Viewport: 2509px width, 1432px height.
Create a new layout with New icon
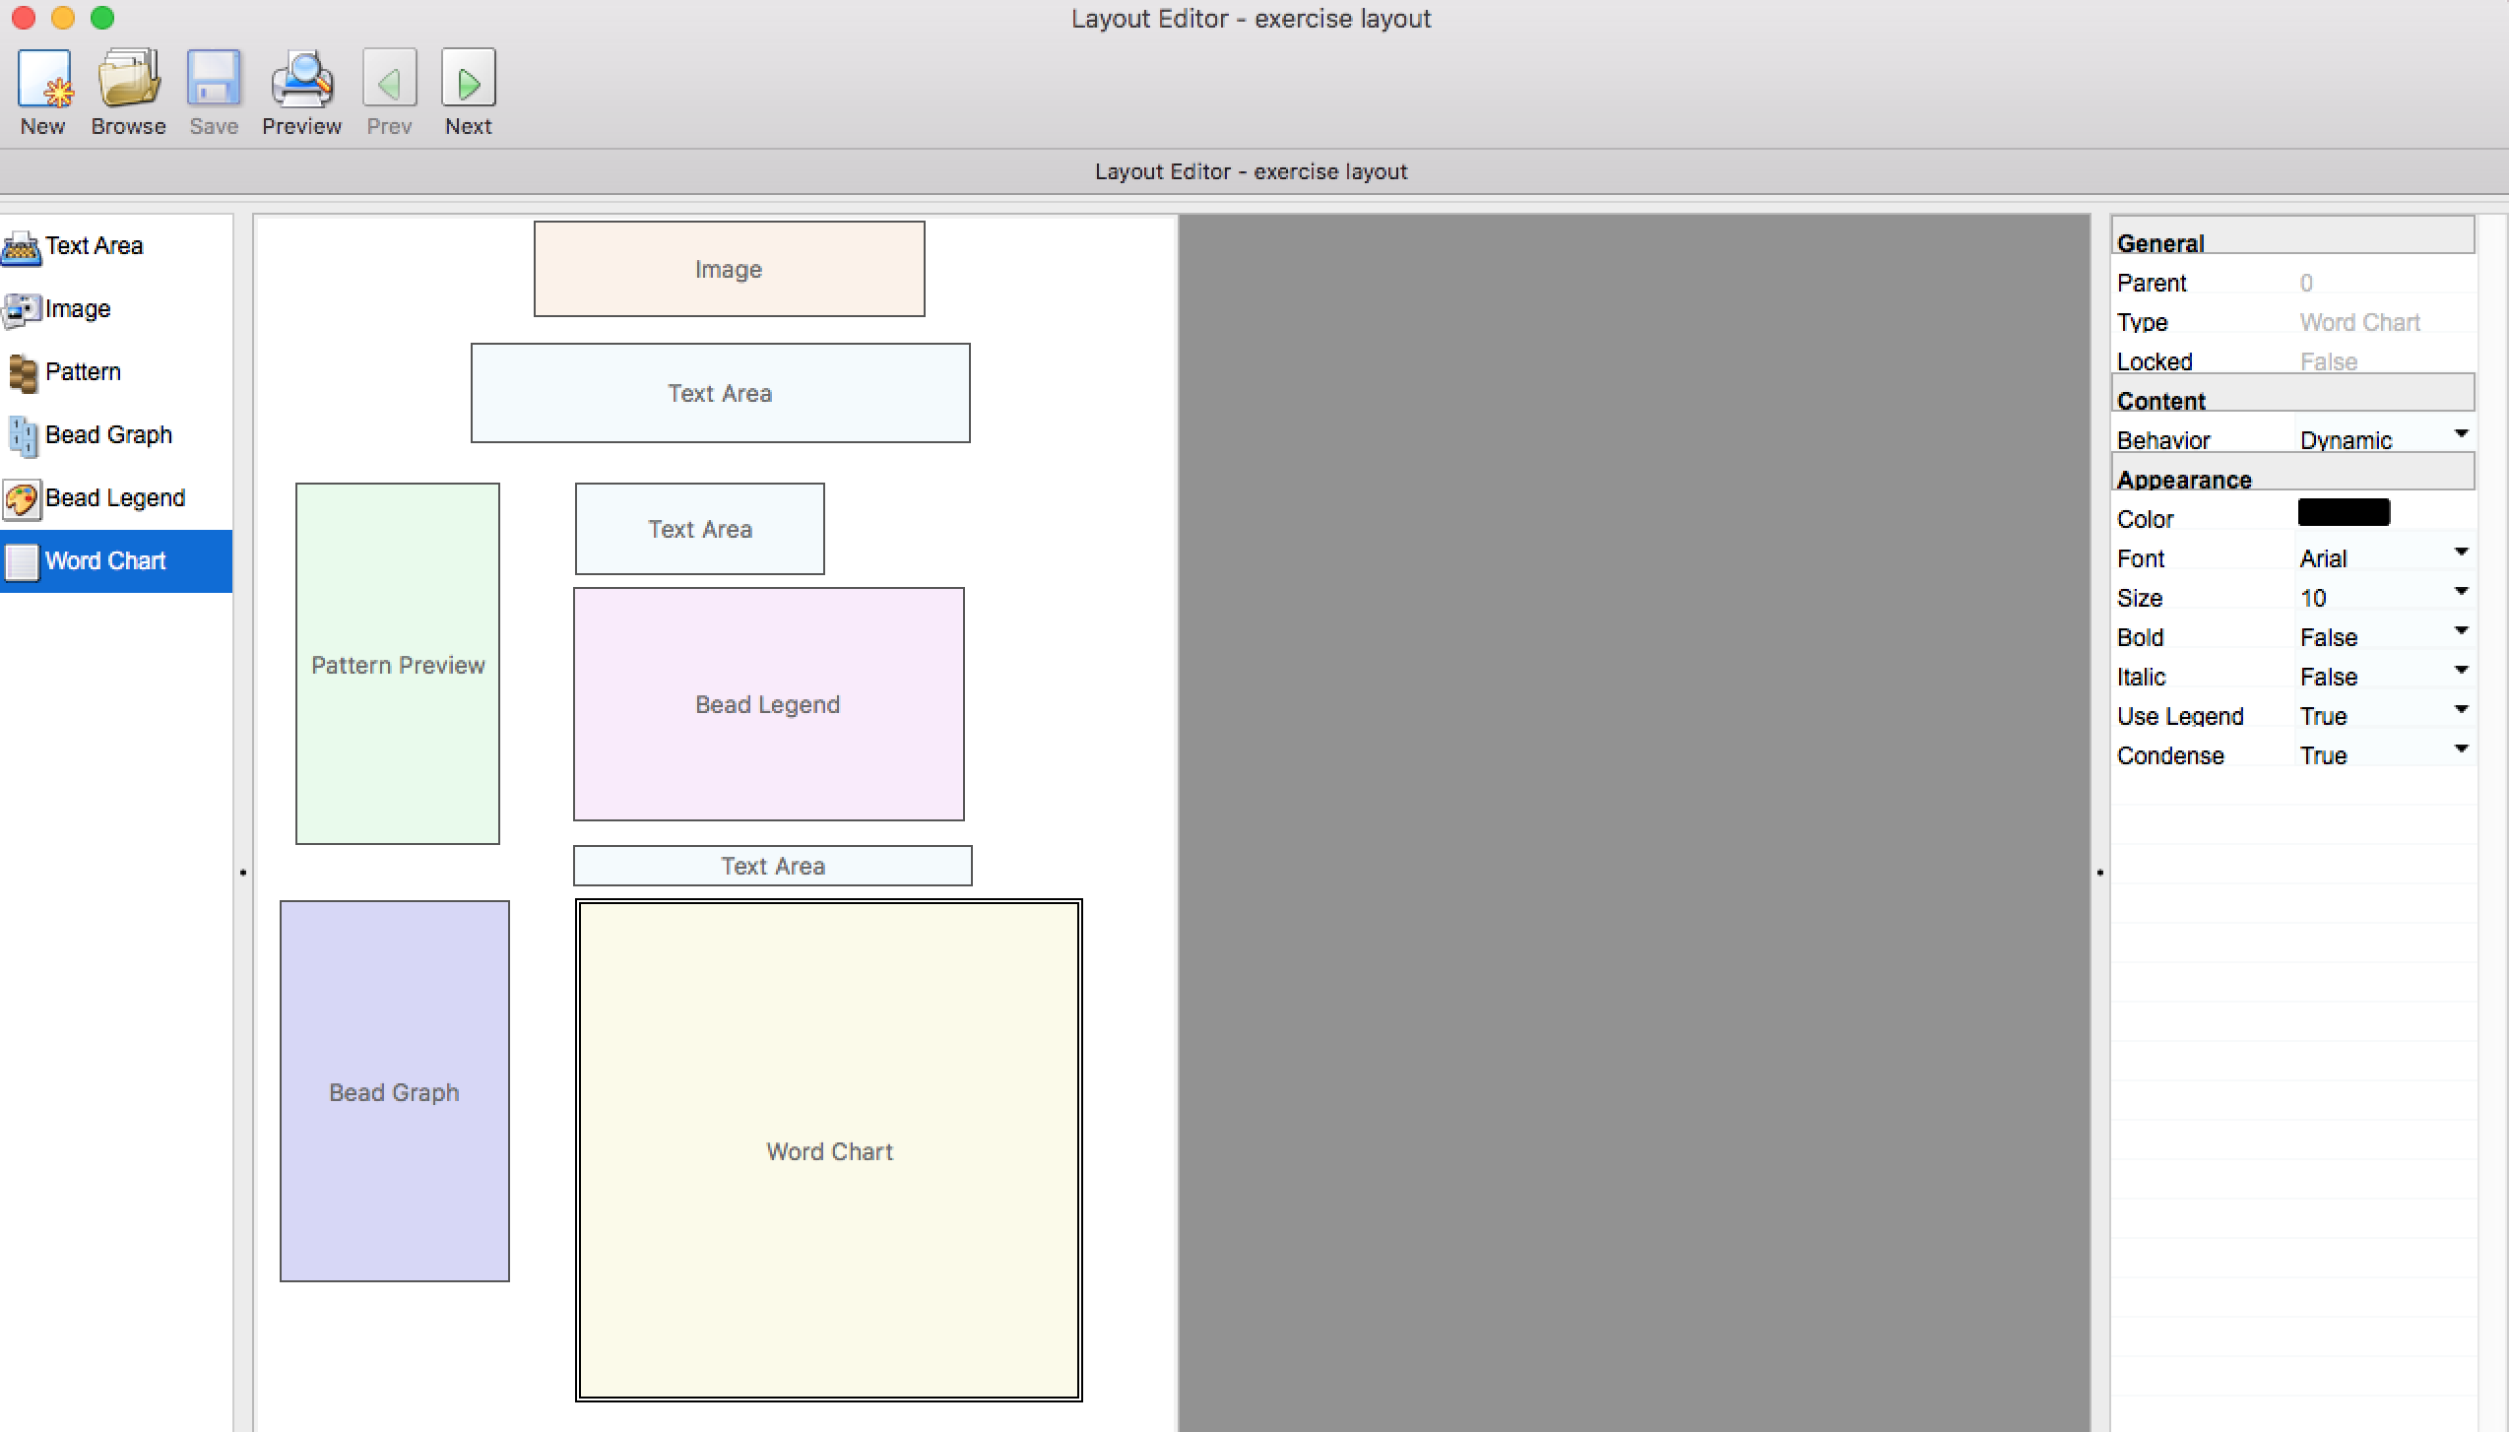[x=43, y=78]
